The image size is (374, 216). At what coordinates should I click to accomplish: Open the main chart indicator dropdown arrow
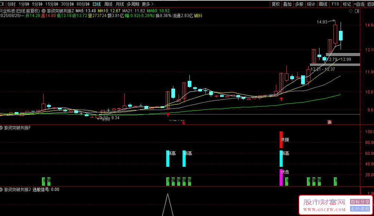coord(44,11)
